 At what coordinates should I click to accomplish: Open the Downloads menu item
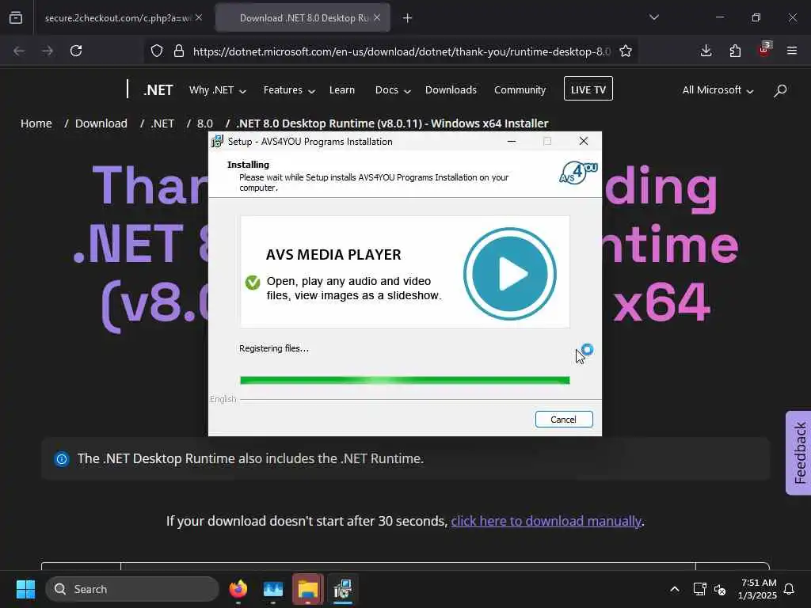point(451,90)
